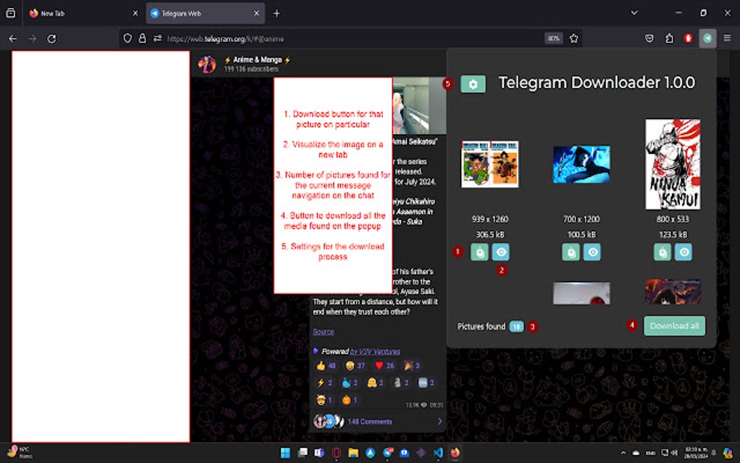The width and height of the screenshot is (740, 463).
Task: Click the 80% zoom level control
Action: coord(553,38)
